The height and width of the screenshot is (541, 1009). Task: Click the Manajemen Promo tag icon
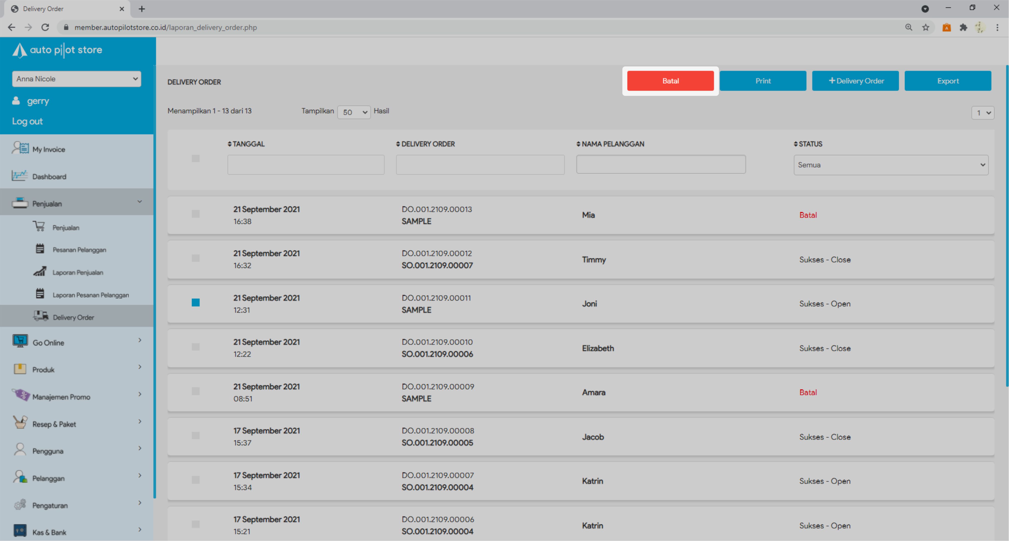click(21, 395)
